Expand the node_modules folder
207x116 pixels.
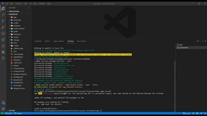click(x=19, y=29)
